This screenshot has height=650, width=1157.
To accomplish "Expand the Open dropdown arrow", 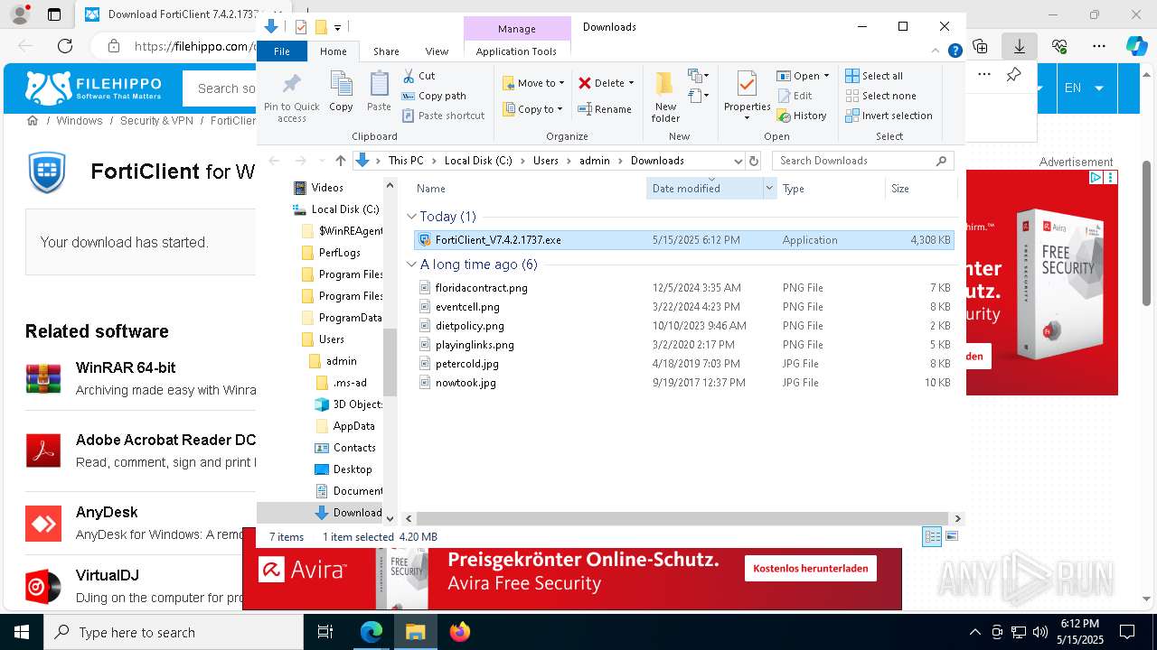I will 826,76.
